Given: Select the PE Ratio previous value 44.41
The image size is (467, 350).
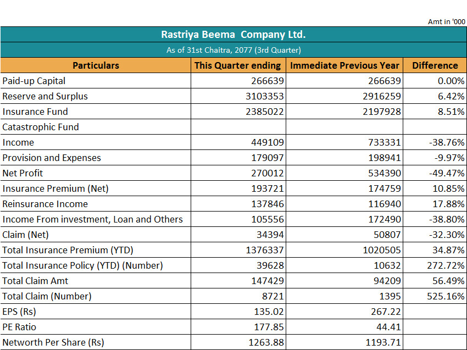Looking at the screenshot, I should click(387, 327).
